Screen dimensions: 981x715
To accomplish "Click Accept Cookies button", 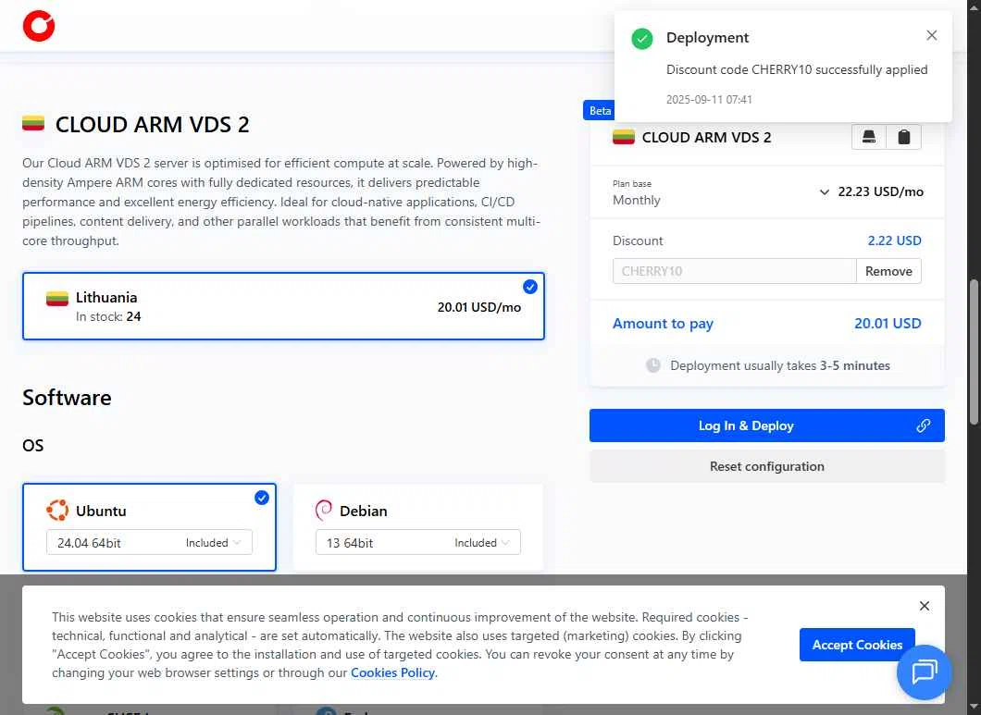I will click(857, 645).
